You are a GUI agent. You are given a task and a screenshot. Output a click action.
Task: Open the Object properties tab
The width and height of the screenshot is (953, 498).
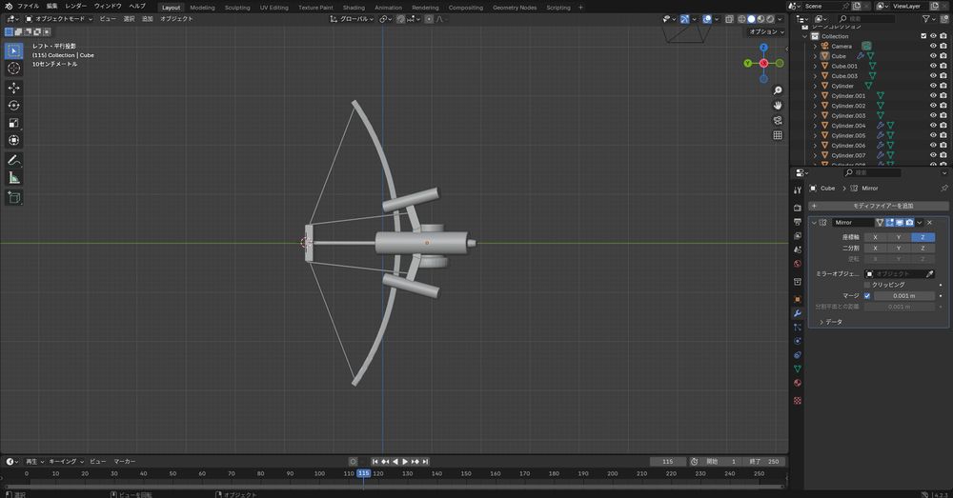(x=798, y=299)
